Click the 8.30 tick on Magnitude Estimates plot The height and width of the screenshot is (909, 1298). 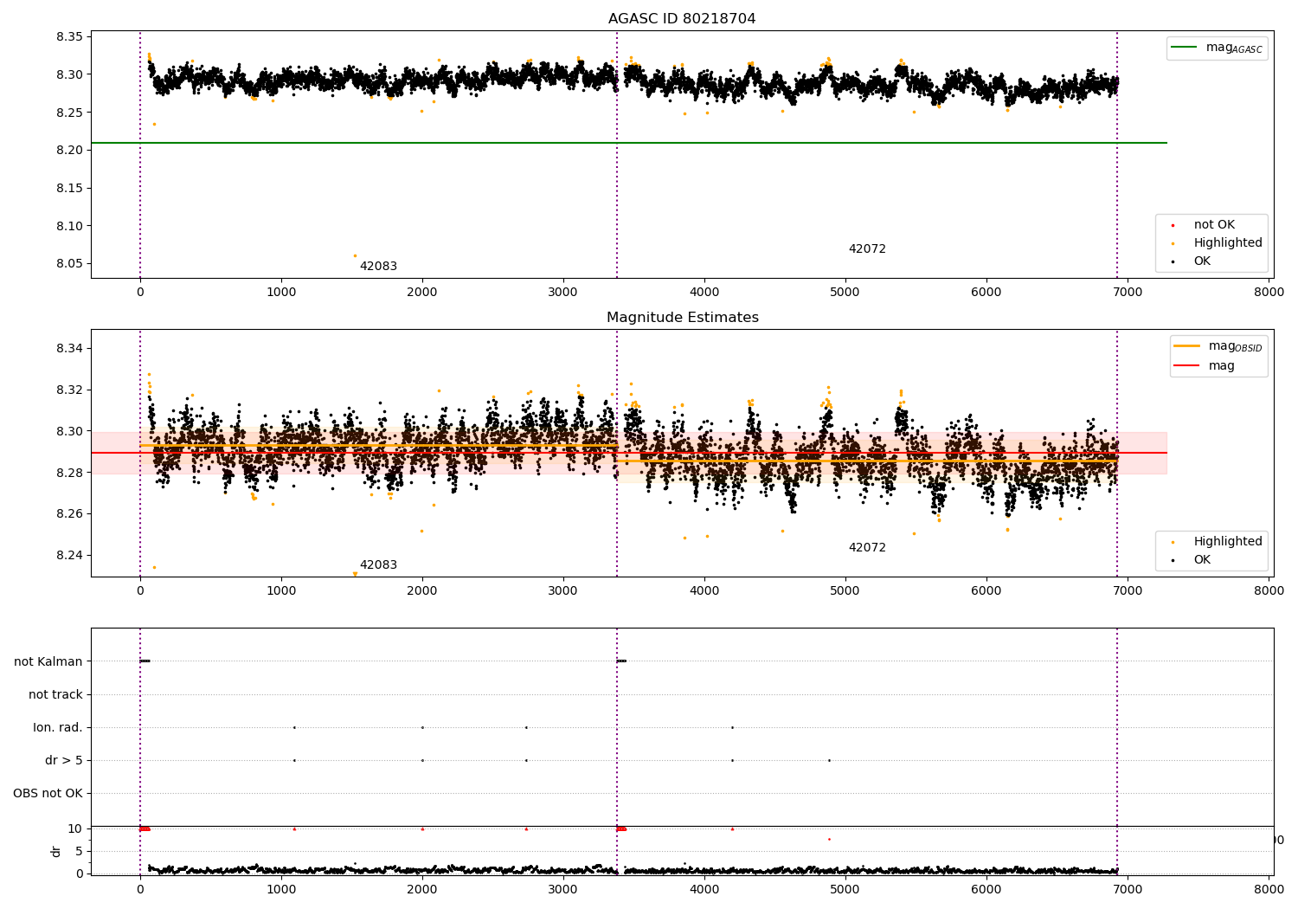[x=70, y=431]
